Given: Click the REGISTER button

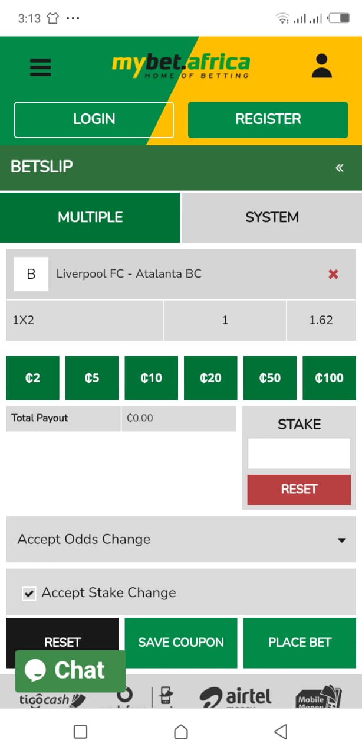Looking at the screenshot, I should point(268,119).
